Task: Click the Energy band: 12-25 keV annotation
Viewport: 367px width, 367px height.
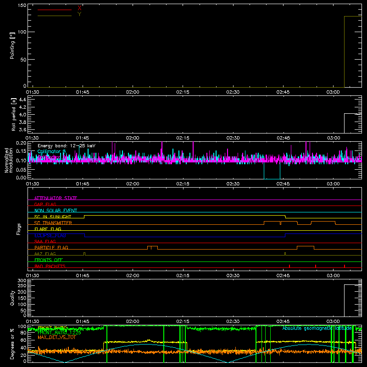Action: (67, 146)
